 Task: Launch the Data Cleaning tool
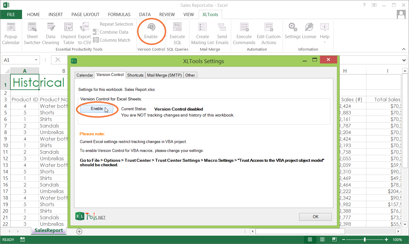pos(50,33)
